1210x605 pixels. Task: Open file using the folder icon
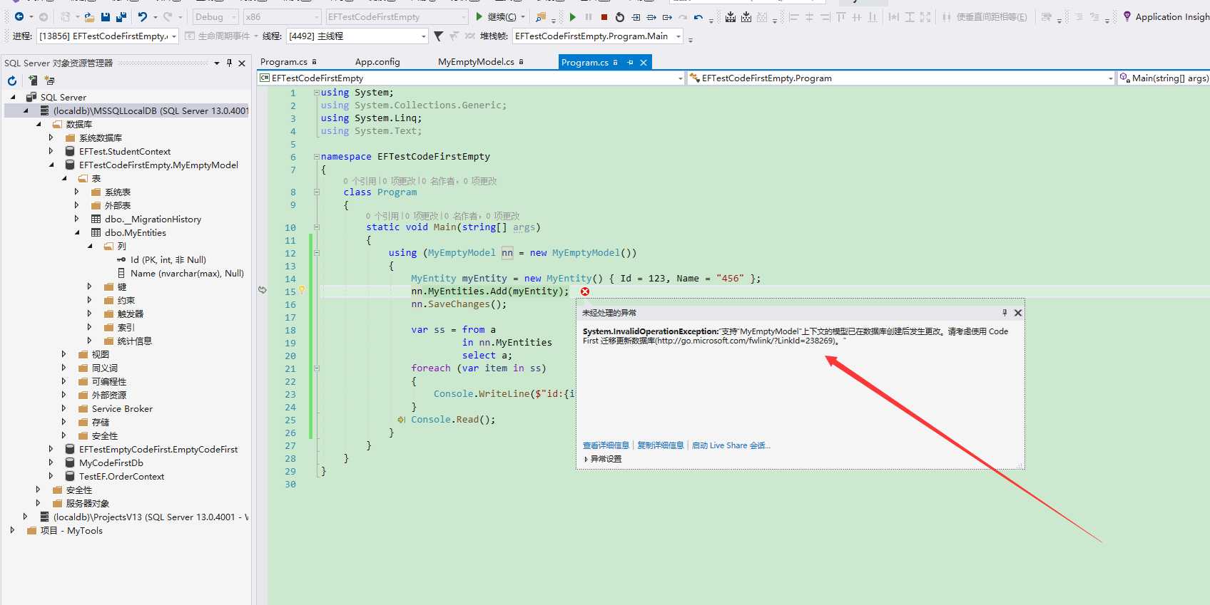pyautogui.click(x=89, y=16)
